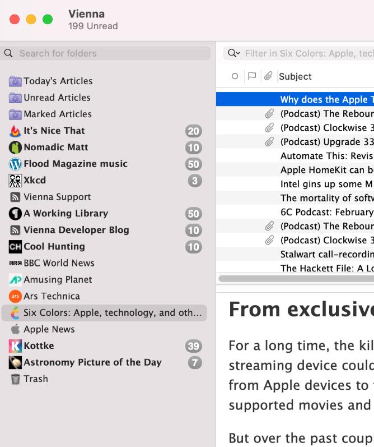The width and height of the screenshot is (374, 447).
Task: Open the Kottke K icon
Action: click(x=15, y=346)
